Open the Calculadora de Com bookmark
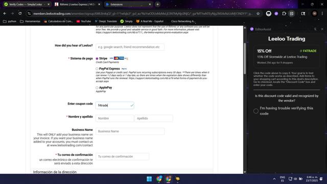Viewport: 327px width, 184px height. tap(58, 21)
